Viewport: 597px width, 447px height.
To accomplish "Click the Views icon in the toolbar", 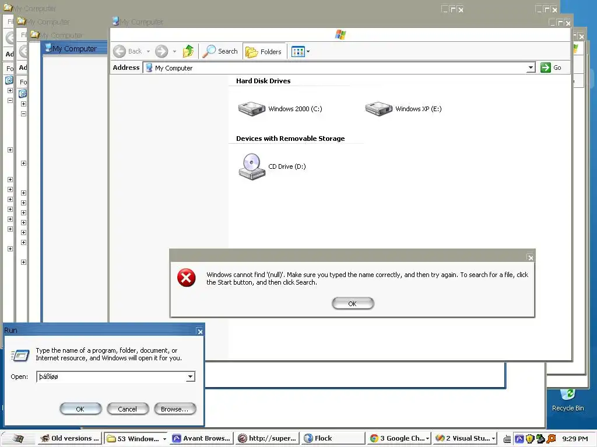I will [x=298, y=51].
